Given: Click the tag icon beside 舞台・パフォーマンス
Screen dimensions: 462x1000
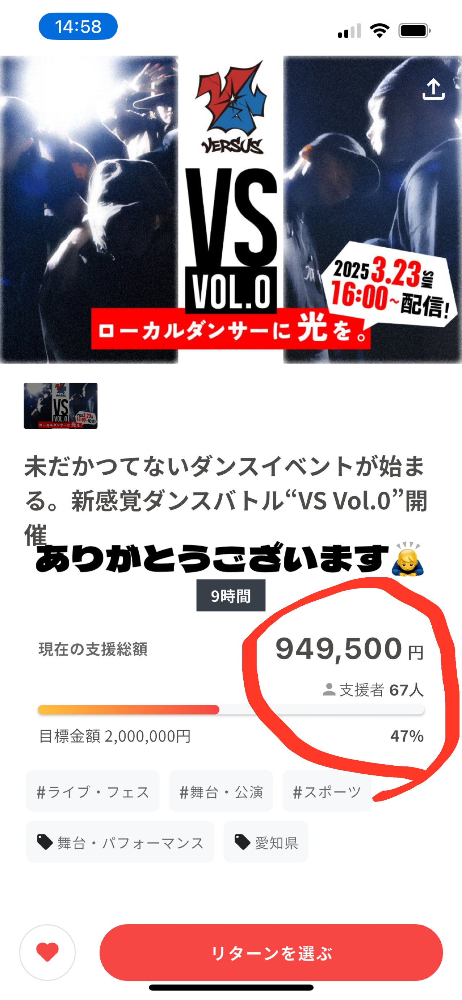Looking at the screenshot, I should [45, 842].
